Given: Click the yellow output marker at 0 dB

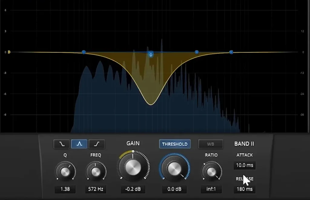Looking at the screenshot, I should (x=9, y=52).
